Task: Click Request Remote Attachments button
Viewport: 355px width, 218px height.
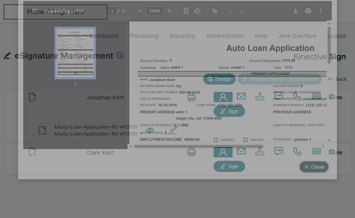Action: coord(280,79)
